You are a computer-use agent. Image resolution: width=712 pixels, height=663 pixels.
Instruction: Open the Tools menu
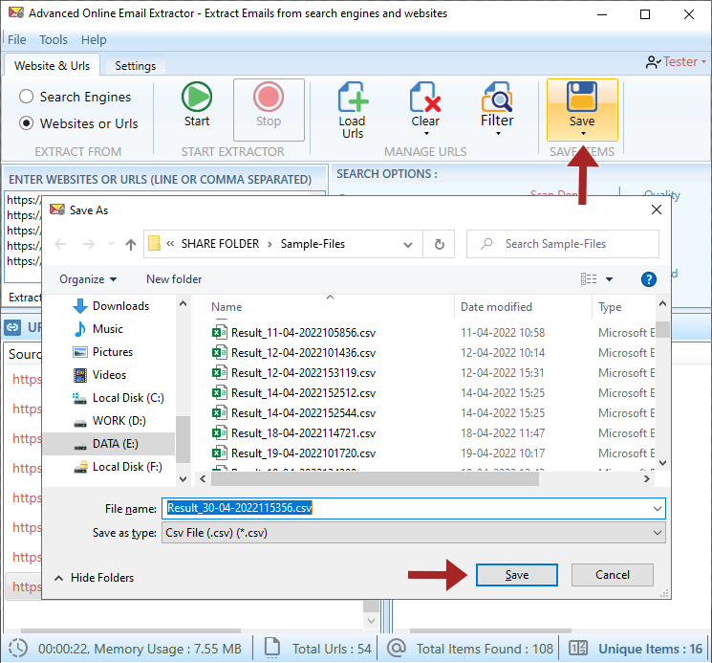54,40
